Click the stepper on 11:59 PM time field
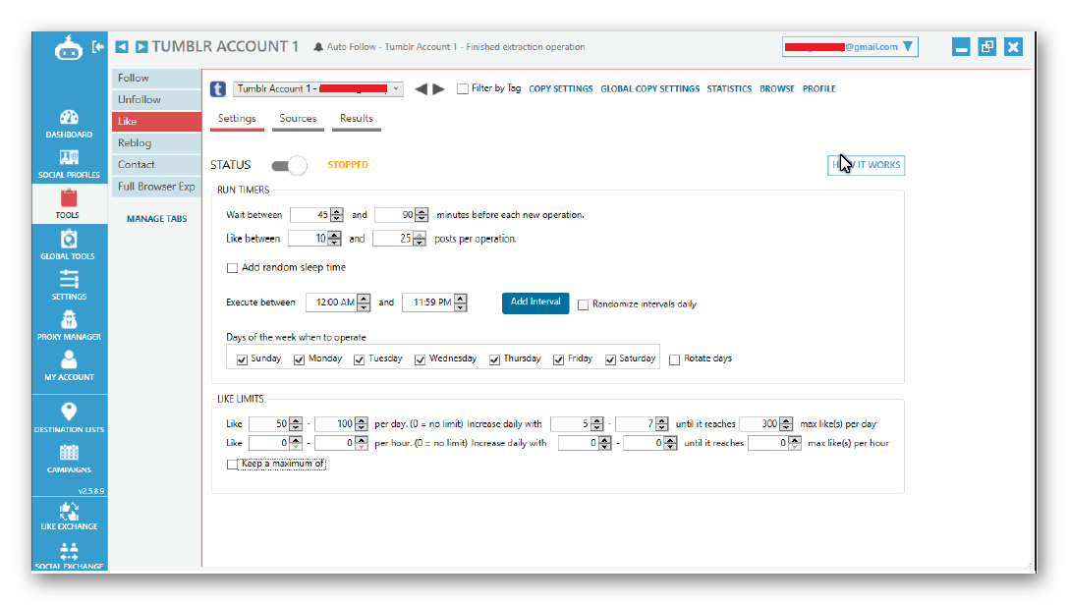This screenshot has width=1069, height=605. point(461,302)
